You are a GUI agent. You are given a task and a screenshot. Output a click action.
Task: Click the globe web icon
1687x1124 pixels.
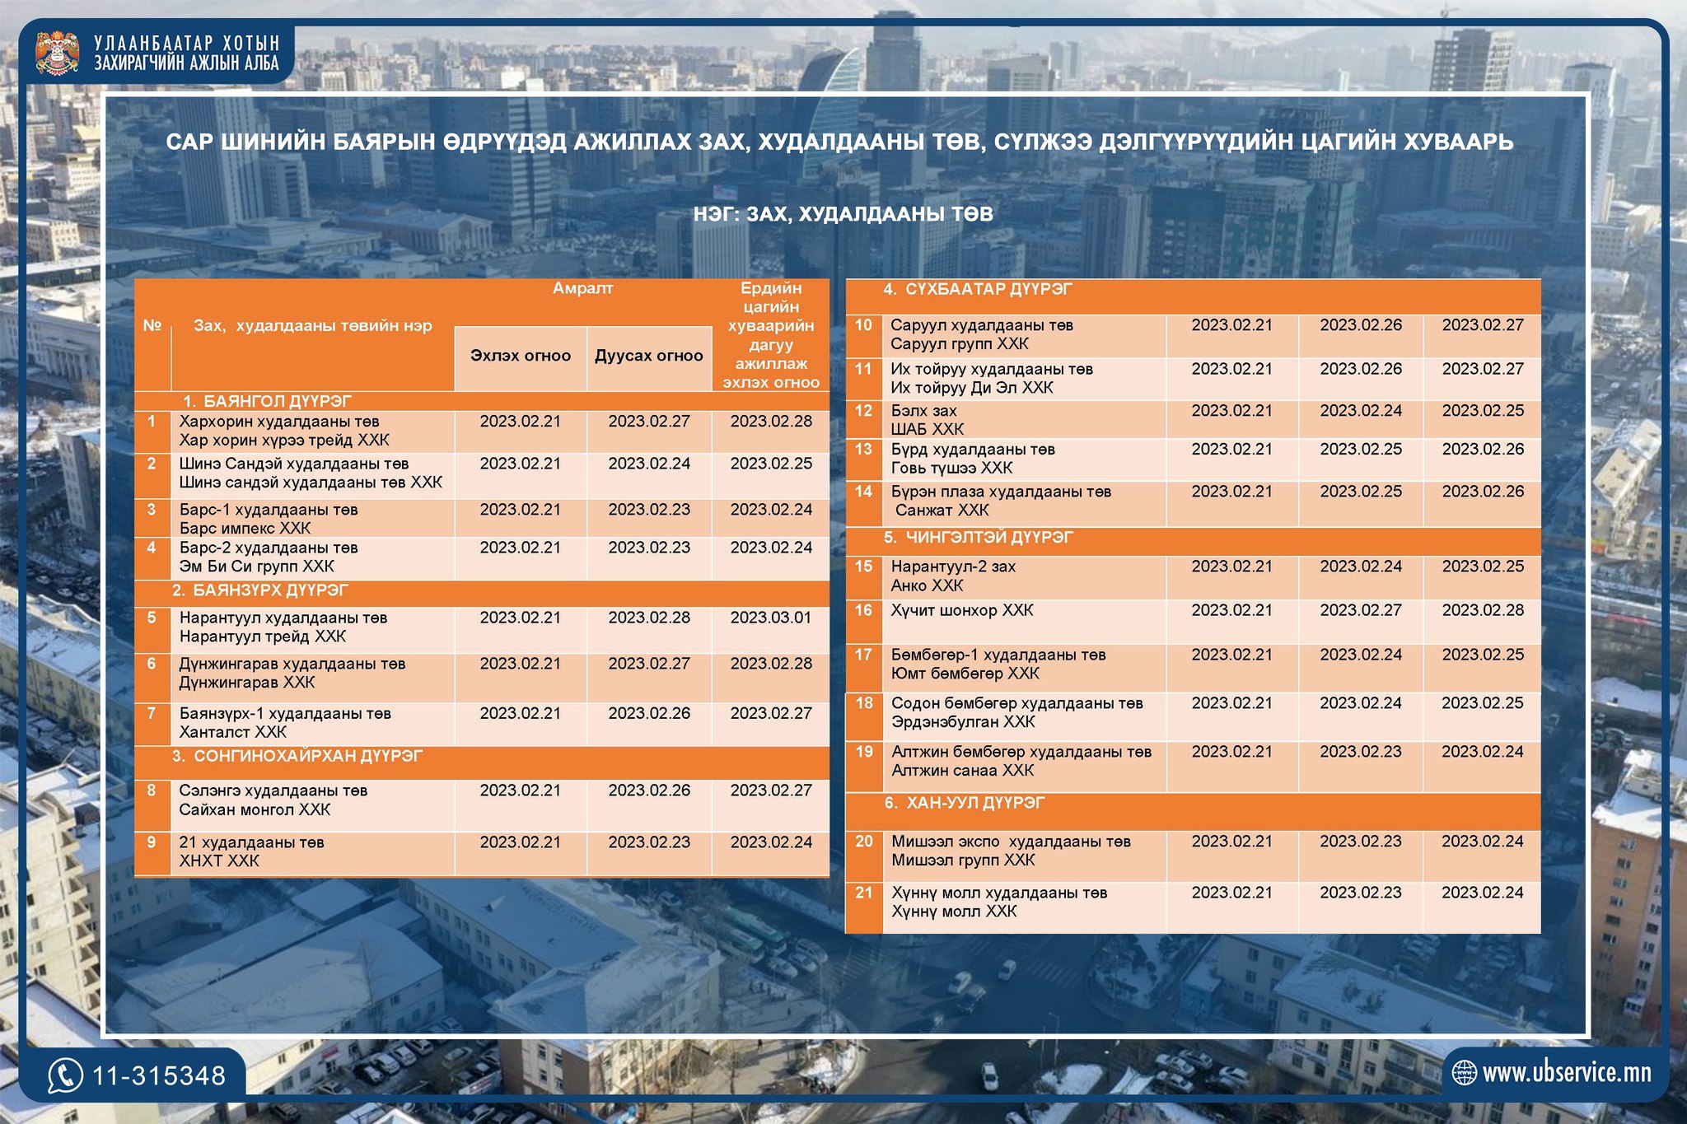(x=1463, y=1072)
